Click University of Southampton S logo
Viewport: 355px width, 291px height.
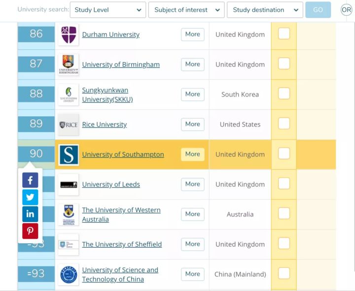point(69,155)
